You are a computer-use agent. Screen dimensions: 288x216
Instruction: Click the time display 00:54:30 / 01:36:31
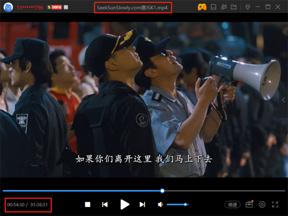pyautogui.click(x=27, y=204)
